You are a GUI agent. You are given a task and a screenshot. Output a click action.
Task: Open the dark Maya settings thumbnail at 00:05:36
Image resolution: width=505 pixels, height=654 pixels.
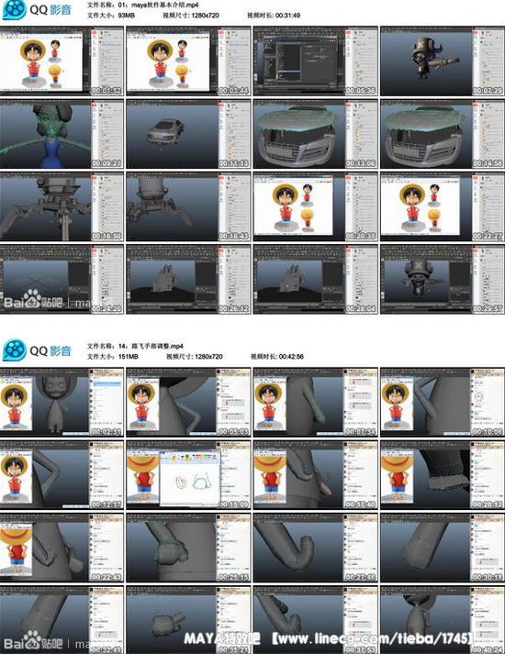(x=316, y=61)
